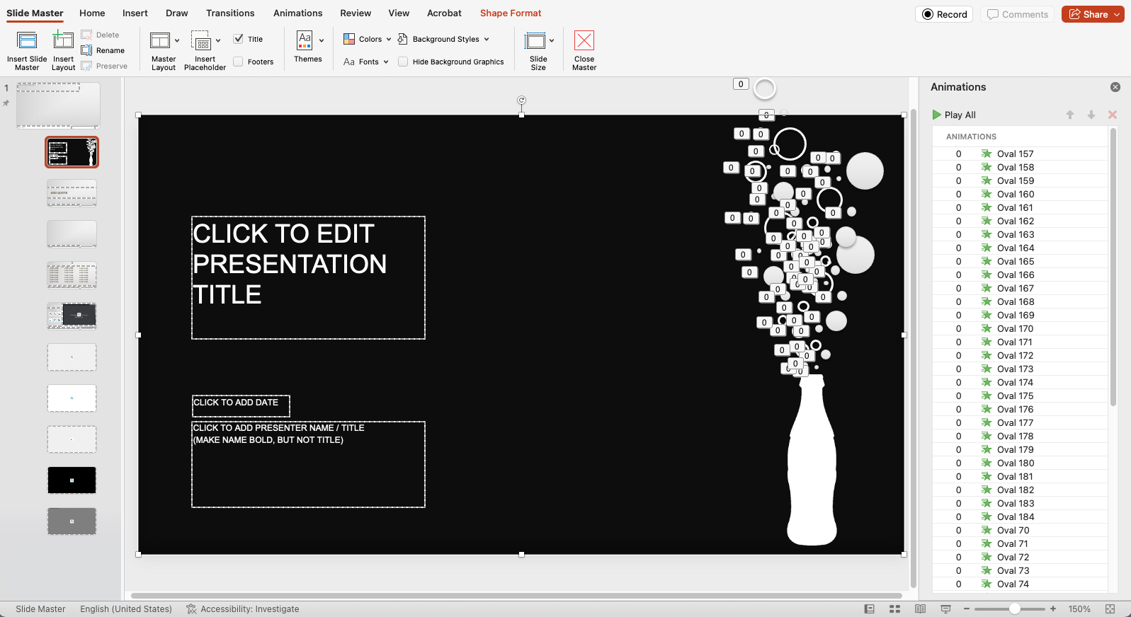The image size is (1131, 617).
Task: Open the Share button dropdown arrow
Action: [x=1117, y=14]
